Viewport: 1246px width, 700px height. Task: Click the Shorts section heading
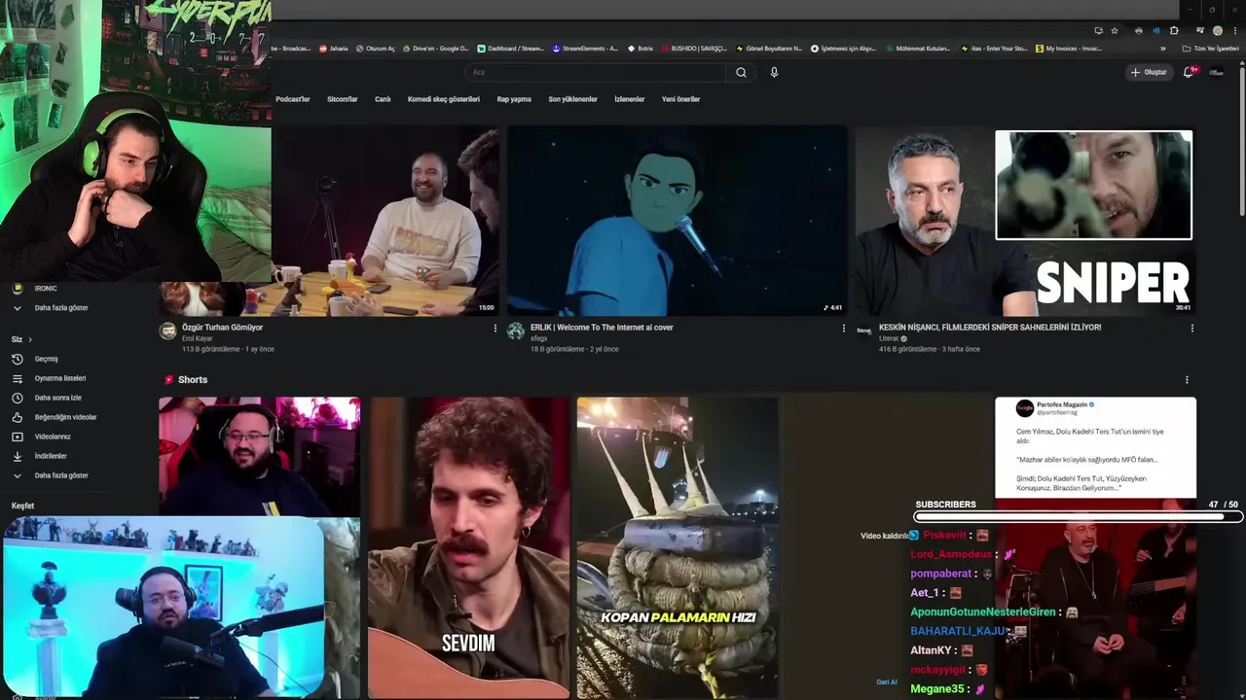point(193,380)
